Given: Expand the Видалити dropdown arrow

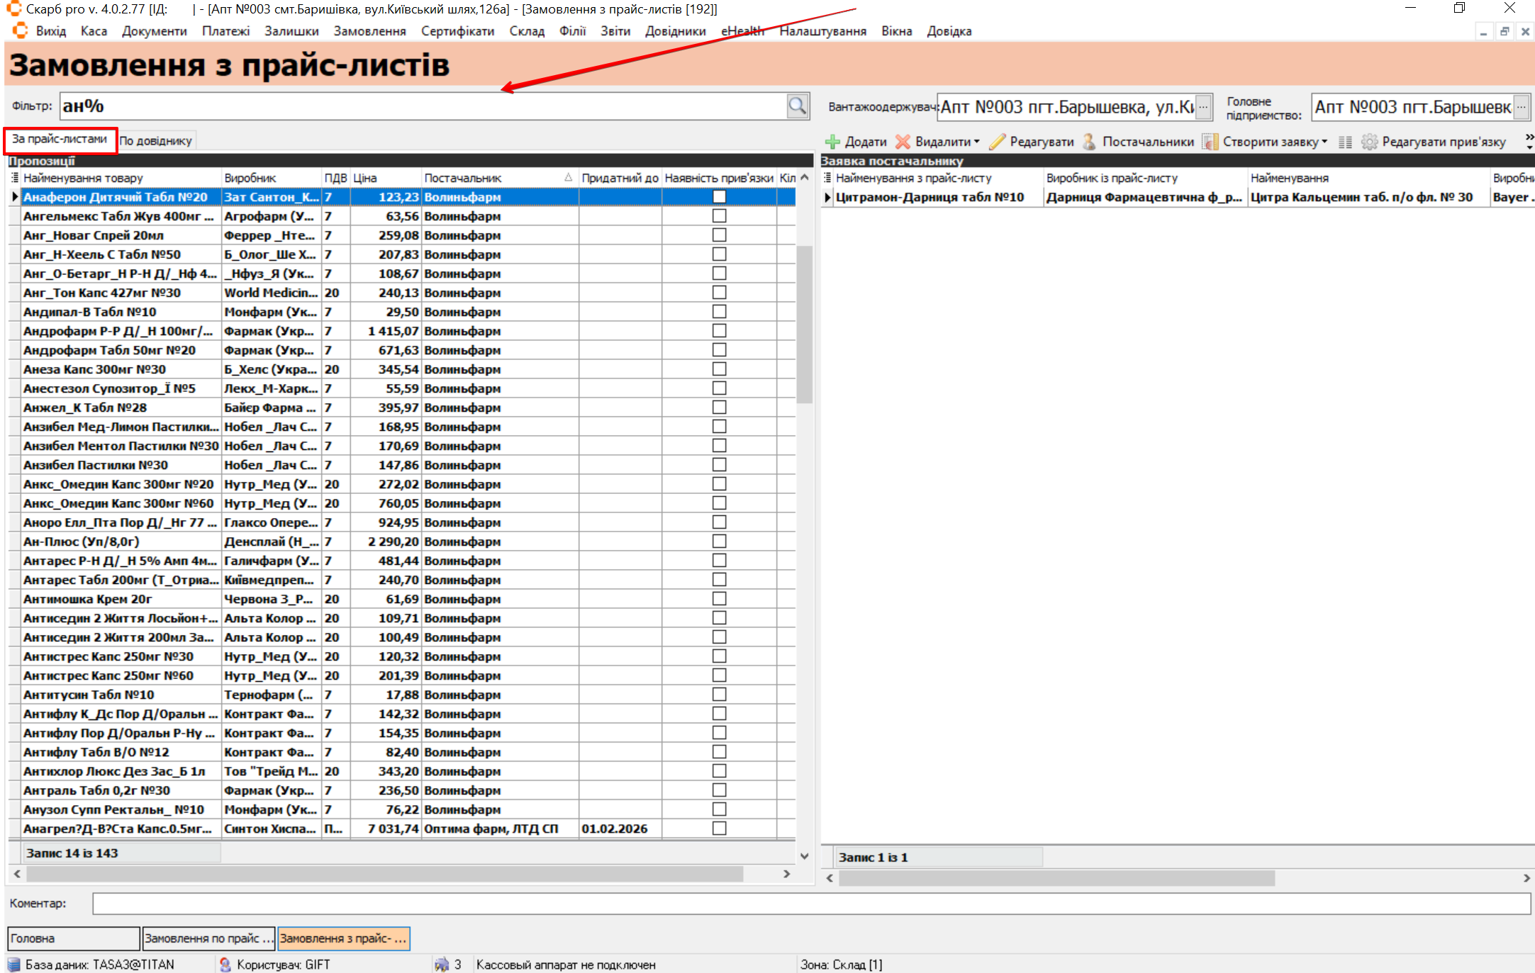Looking at the screenshot, I should [x=977, y=142].
